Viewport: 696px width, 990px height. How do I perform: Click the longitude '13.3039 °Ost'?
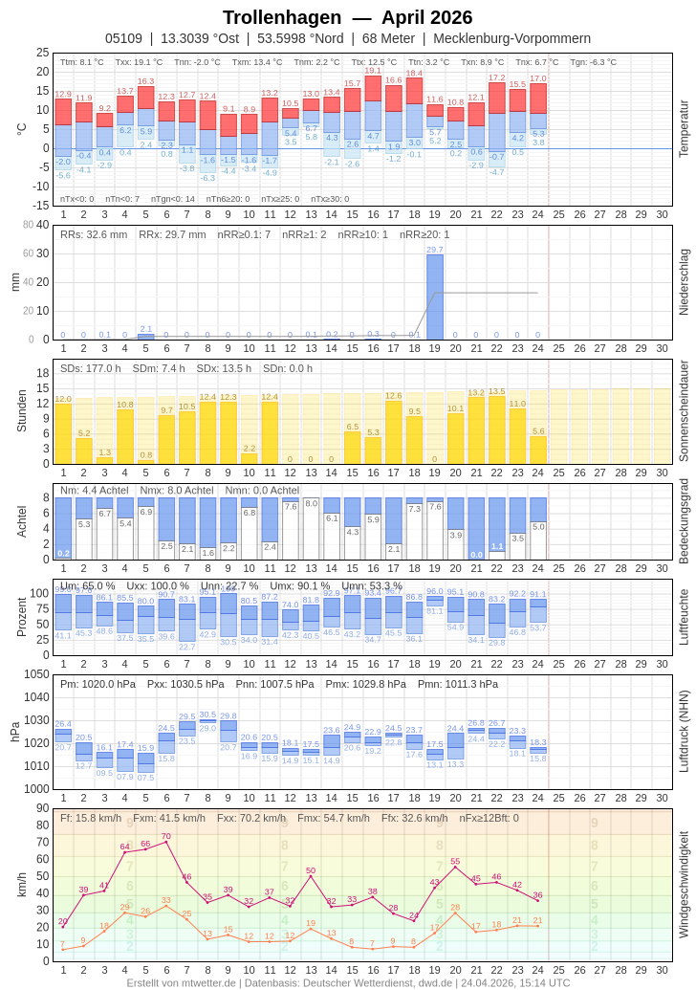[200, 38]
